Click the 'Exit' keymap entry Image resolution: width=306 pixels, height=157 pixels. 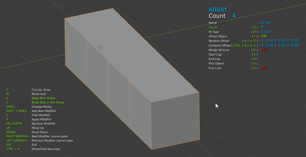coord(34,145)
